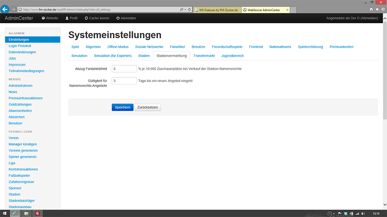
Task: Open File Explorer from the taskbar
Action: click(26, 213)
